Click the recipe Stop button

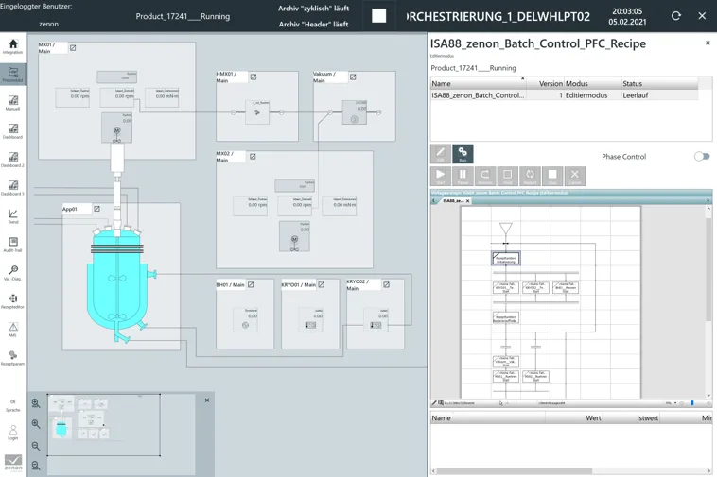(x=552, y=176)
